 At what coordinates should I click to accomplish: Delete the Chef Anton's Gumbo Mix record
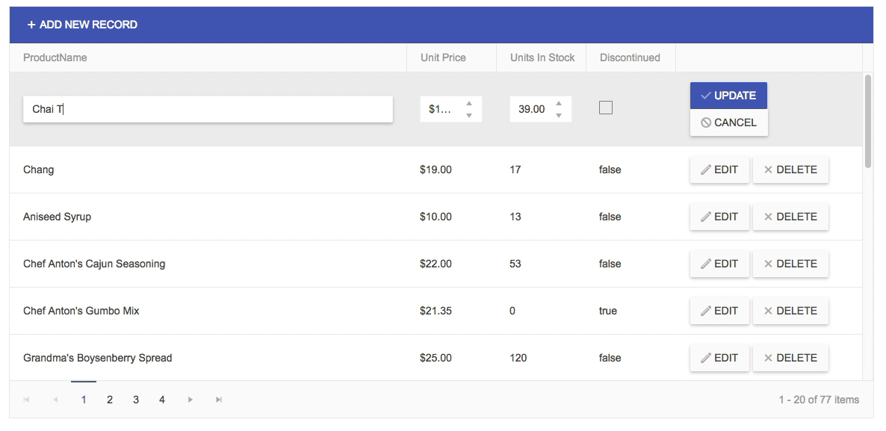point(790,311)
